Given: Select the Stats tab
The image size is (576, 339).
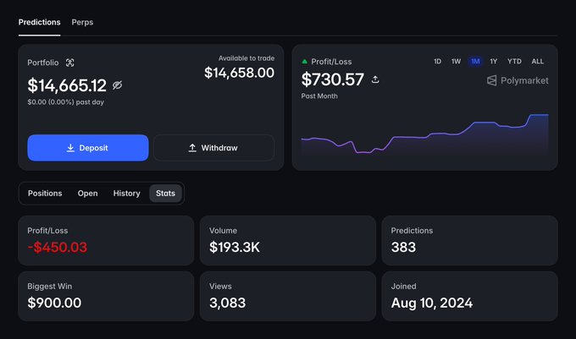Looking at the screenshot, I should [x=165, y=193].
